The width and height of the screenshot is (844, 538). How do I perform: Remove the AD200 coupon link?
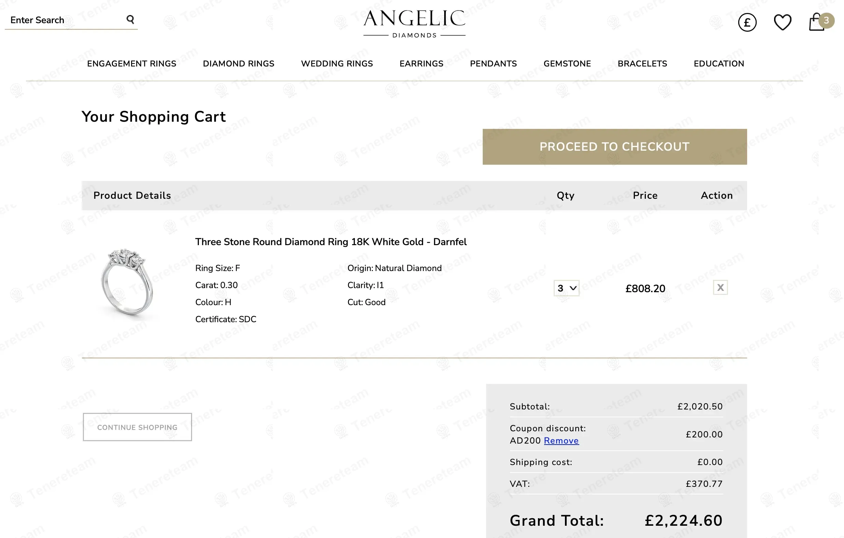click(561, 440)
